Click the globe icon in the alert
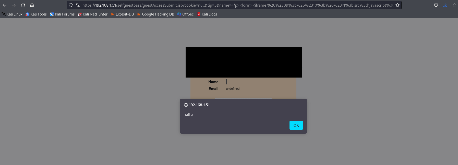This screenshot has width=458, height=165. pos(186,105)
